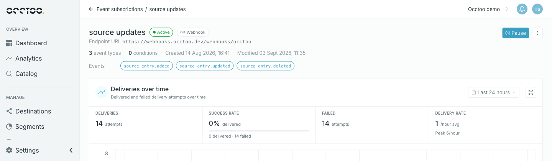Select the Created 14 Aug 2026 timestamp

(197, 53)
